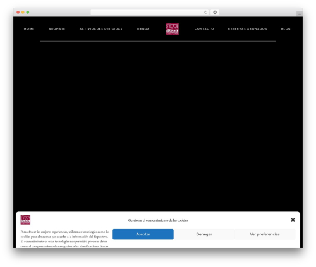
Task: Select RESERVAS ABONADOS in the navigation
Action: click(x=247, y=29)
